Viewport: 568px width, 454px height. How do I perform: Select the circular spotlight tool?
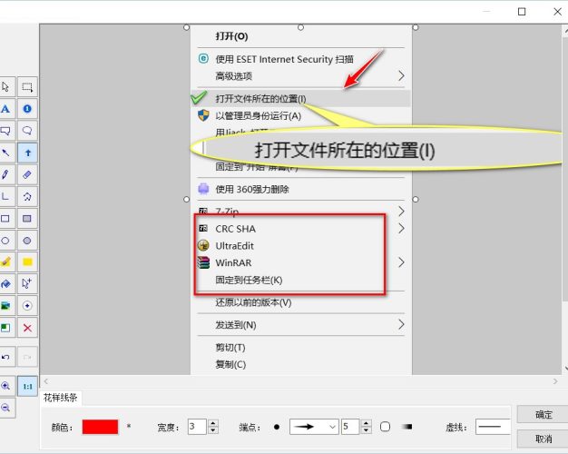27,306
